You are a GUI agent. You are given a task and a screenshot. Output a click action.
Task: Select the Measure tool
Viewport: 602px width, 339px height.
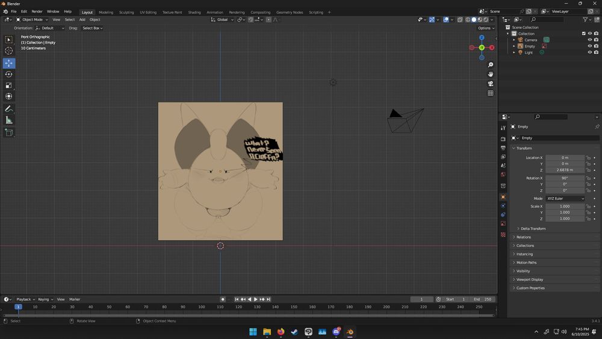pyautogui.click(x=9, y=120)
